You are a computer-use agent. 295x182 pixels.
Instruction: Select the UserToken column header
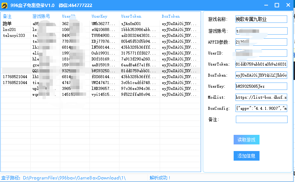point(131,17)
